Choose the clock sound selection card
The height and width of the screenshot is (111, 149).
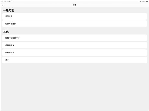point(74,24)
